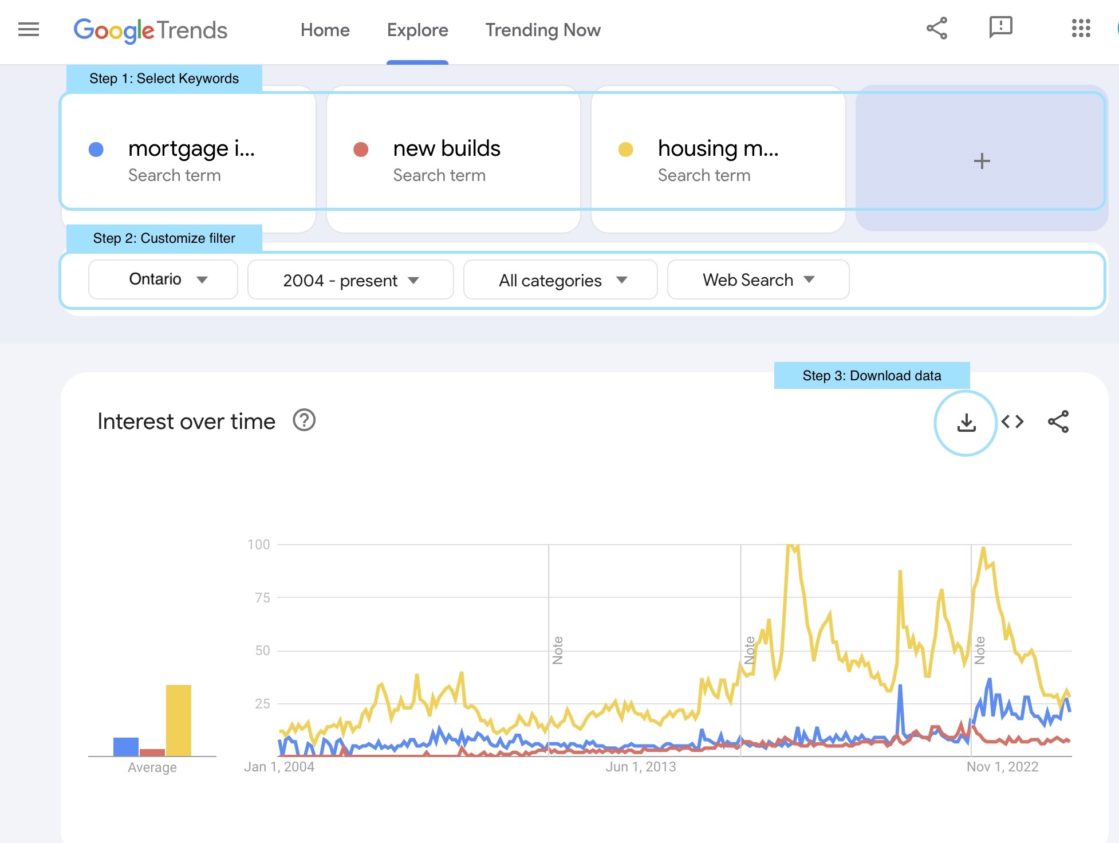The width and height of the screenshot is (1119, 843).
Task: Add a new search term keyword
Action: (981, 159)
